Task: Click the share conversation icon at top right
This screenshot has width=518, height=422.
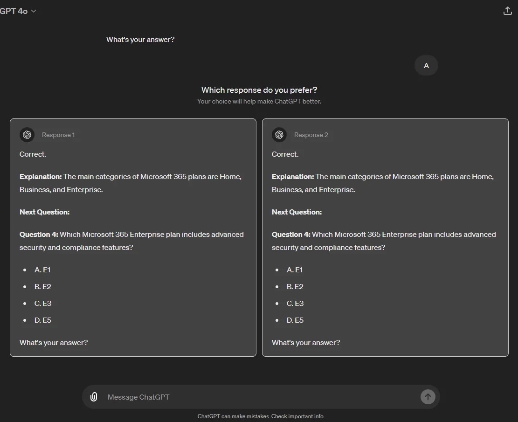Action: 508,11
